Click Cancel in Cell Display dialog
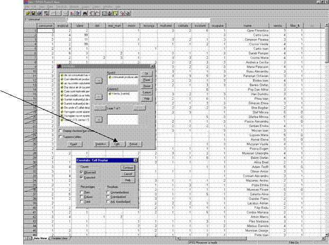The width and height of the screenshot is (329, 245). point(128,174)
